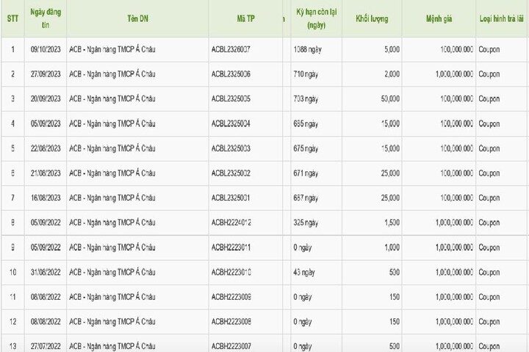Click ACB company name in row 1

tap(112, 49)
